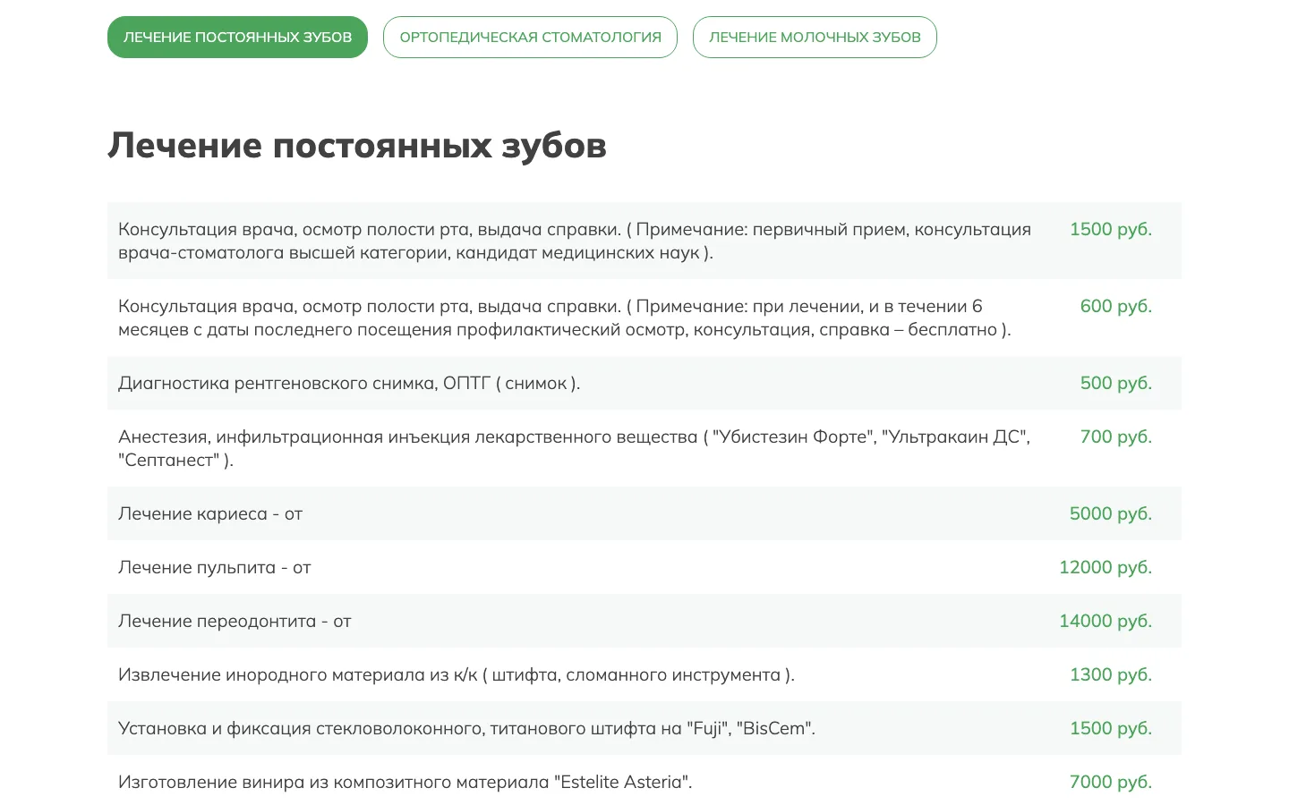Click 'Установка и фиксация стекловолоконного' row
The height and width of the screenshot is (805, 1289).
click(644, 728)
